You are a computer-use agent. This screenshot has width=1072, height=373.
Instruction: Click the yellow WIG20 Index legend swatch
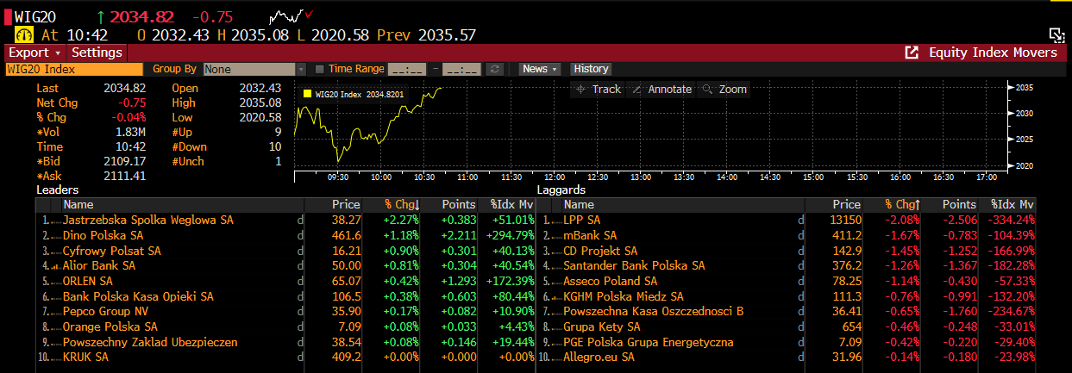306,94
